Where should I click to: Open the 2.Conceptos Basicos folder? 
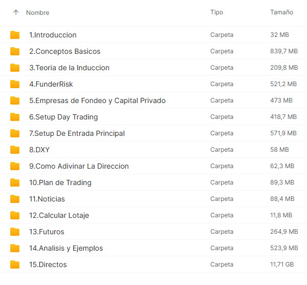tap(64, 51)
